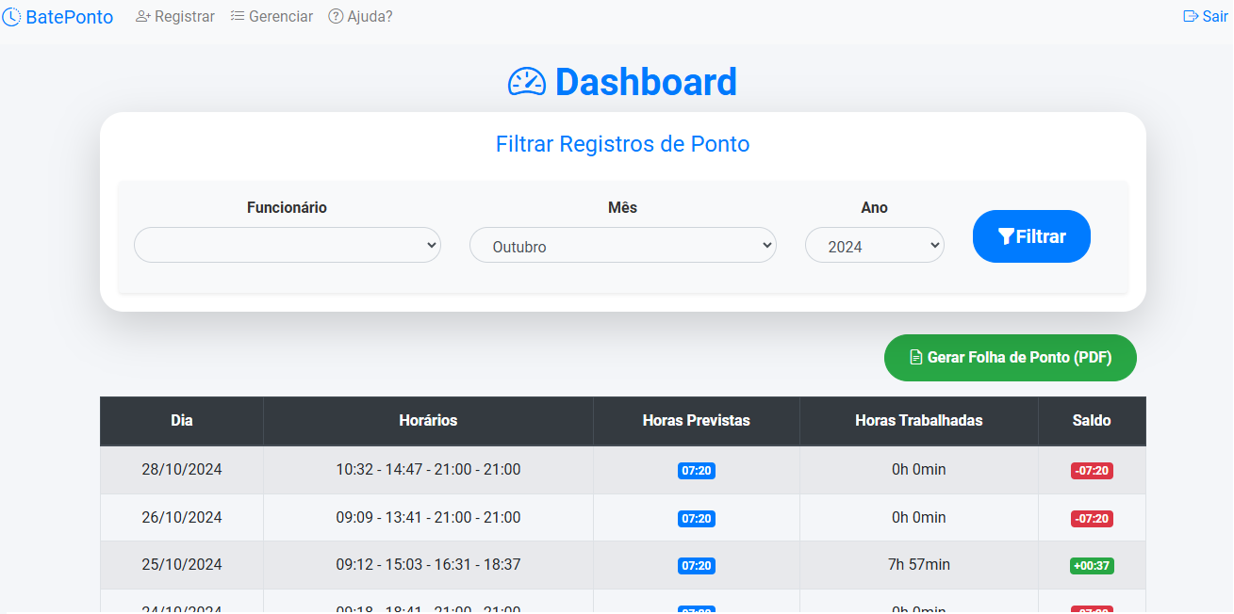The image size is (1234, 614).
Task: Click the Dashboard title text
Action: (x=646, y=82)
